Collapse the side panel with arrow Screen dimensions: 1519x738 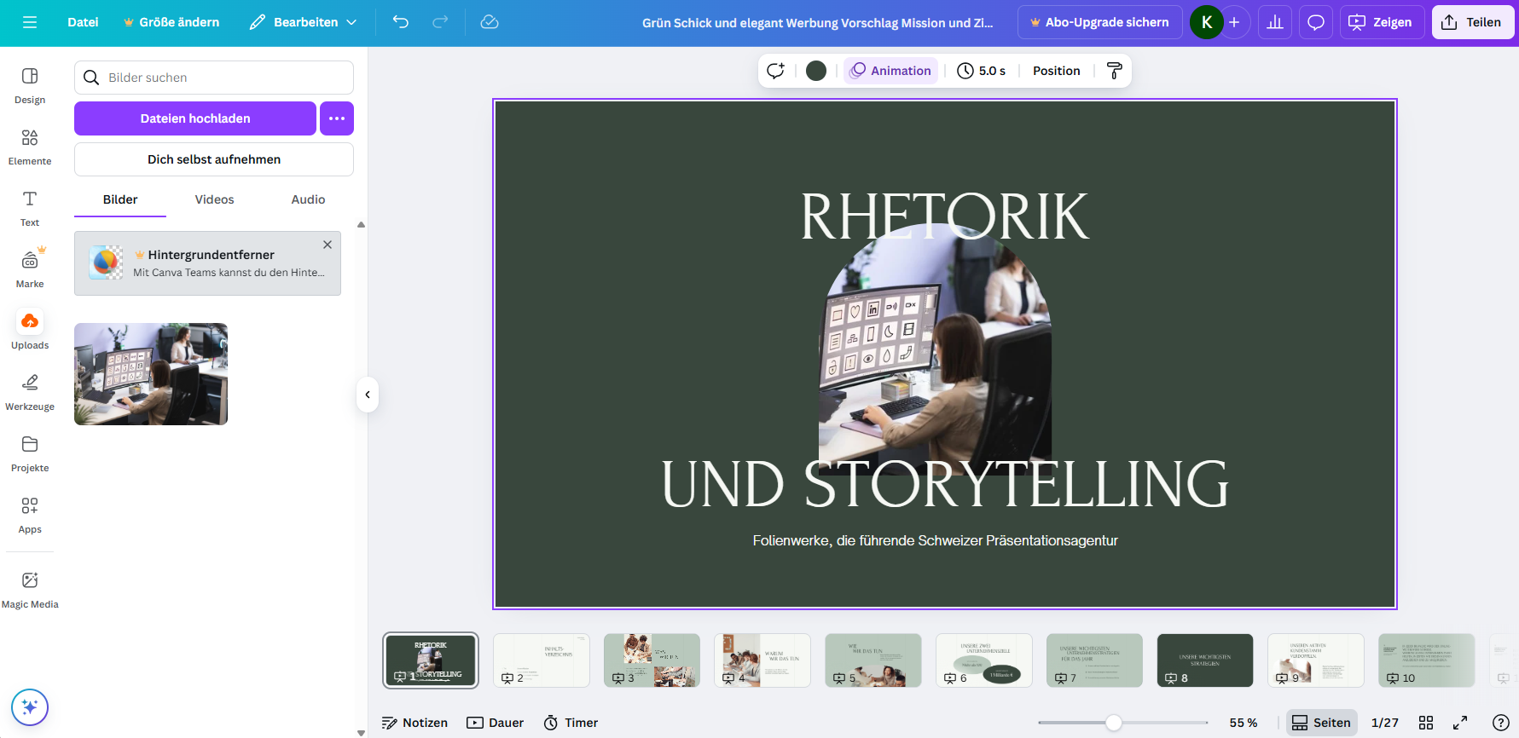368,395
